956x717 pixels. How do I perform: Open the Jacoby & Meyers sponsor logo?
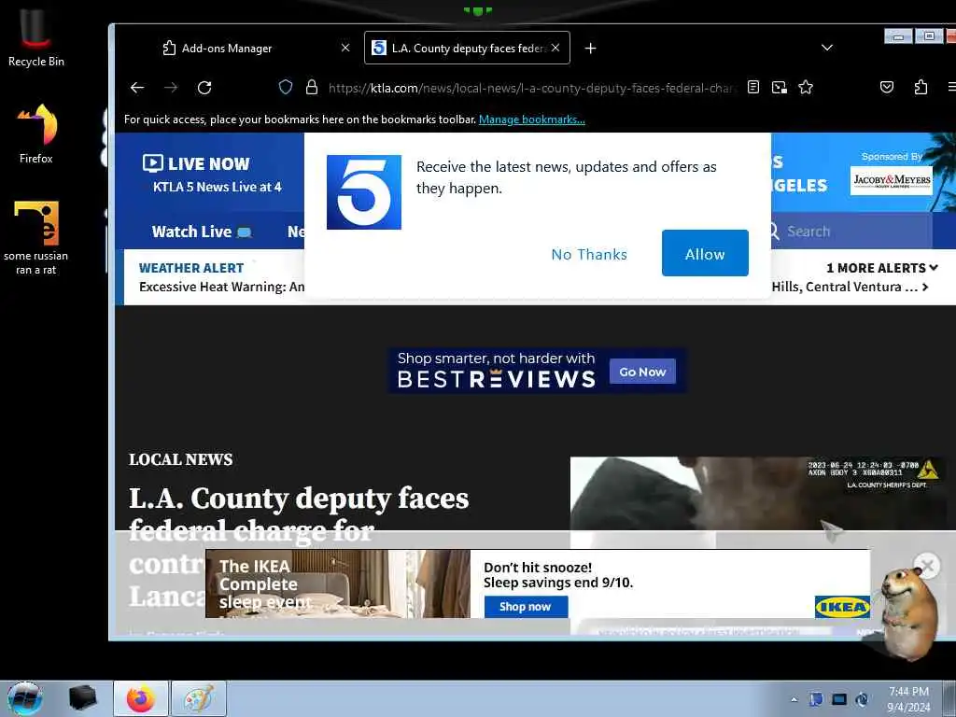[892, 180]
